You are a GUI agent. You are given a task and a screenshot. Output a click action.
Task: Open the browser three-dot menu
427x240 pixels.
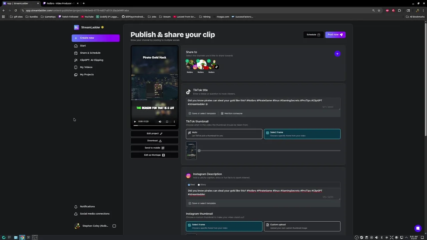[x=423, y=10]
